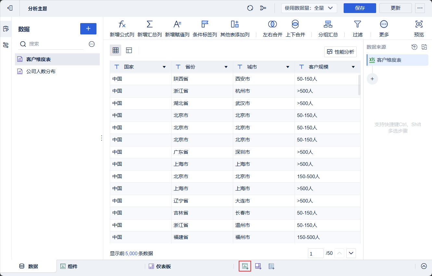Click the text type icon of 省份 column
Screen dimensions: 432x276
pyautogui.click(x=178, y=67)
